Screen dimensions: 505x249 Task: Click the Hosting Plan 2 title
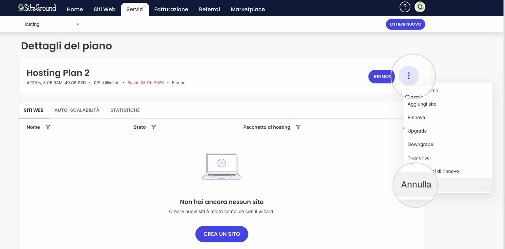pyautogui.click(x=58, y=73)
